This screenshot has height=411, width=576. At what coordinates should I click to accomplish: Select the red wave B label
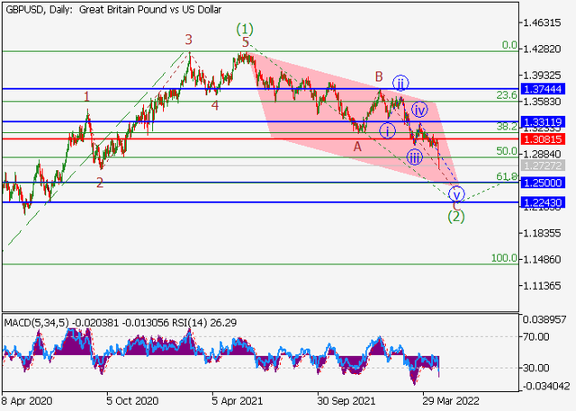[380, 76]
